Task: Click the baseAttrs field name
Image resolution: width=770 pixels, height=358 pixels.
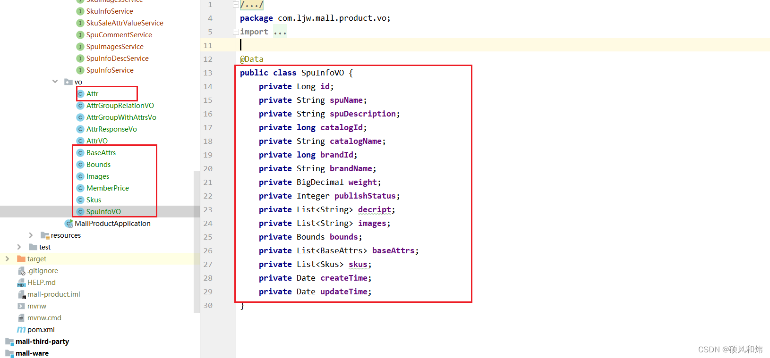Action: point(394,251)
